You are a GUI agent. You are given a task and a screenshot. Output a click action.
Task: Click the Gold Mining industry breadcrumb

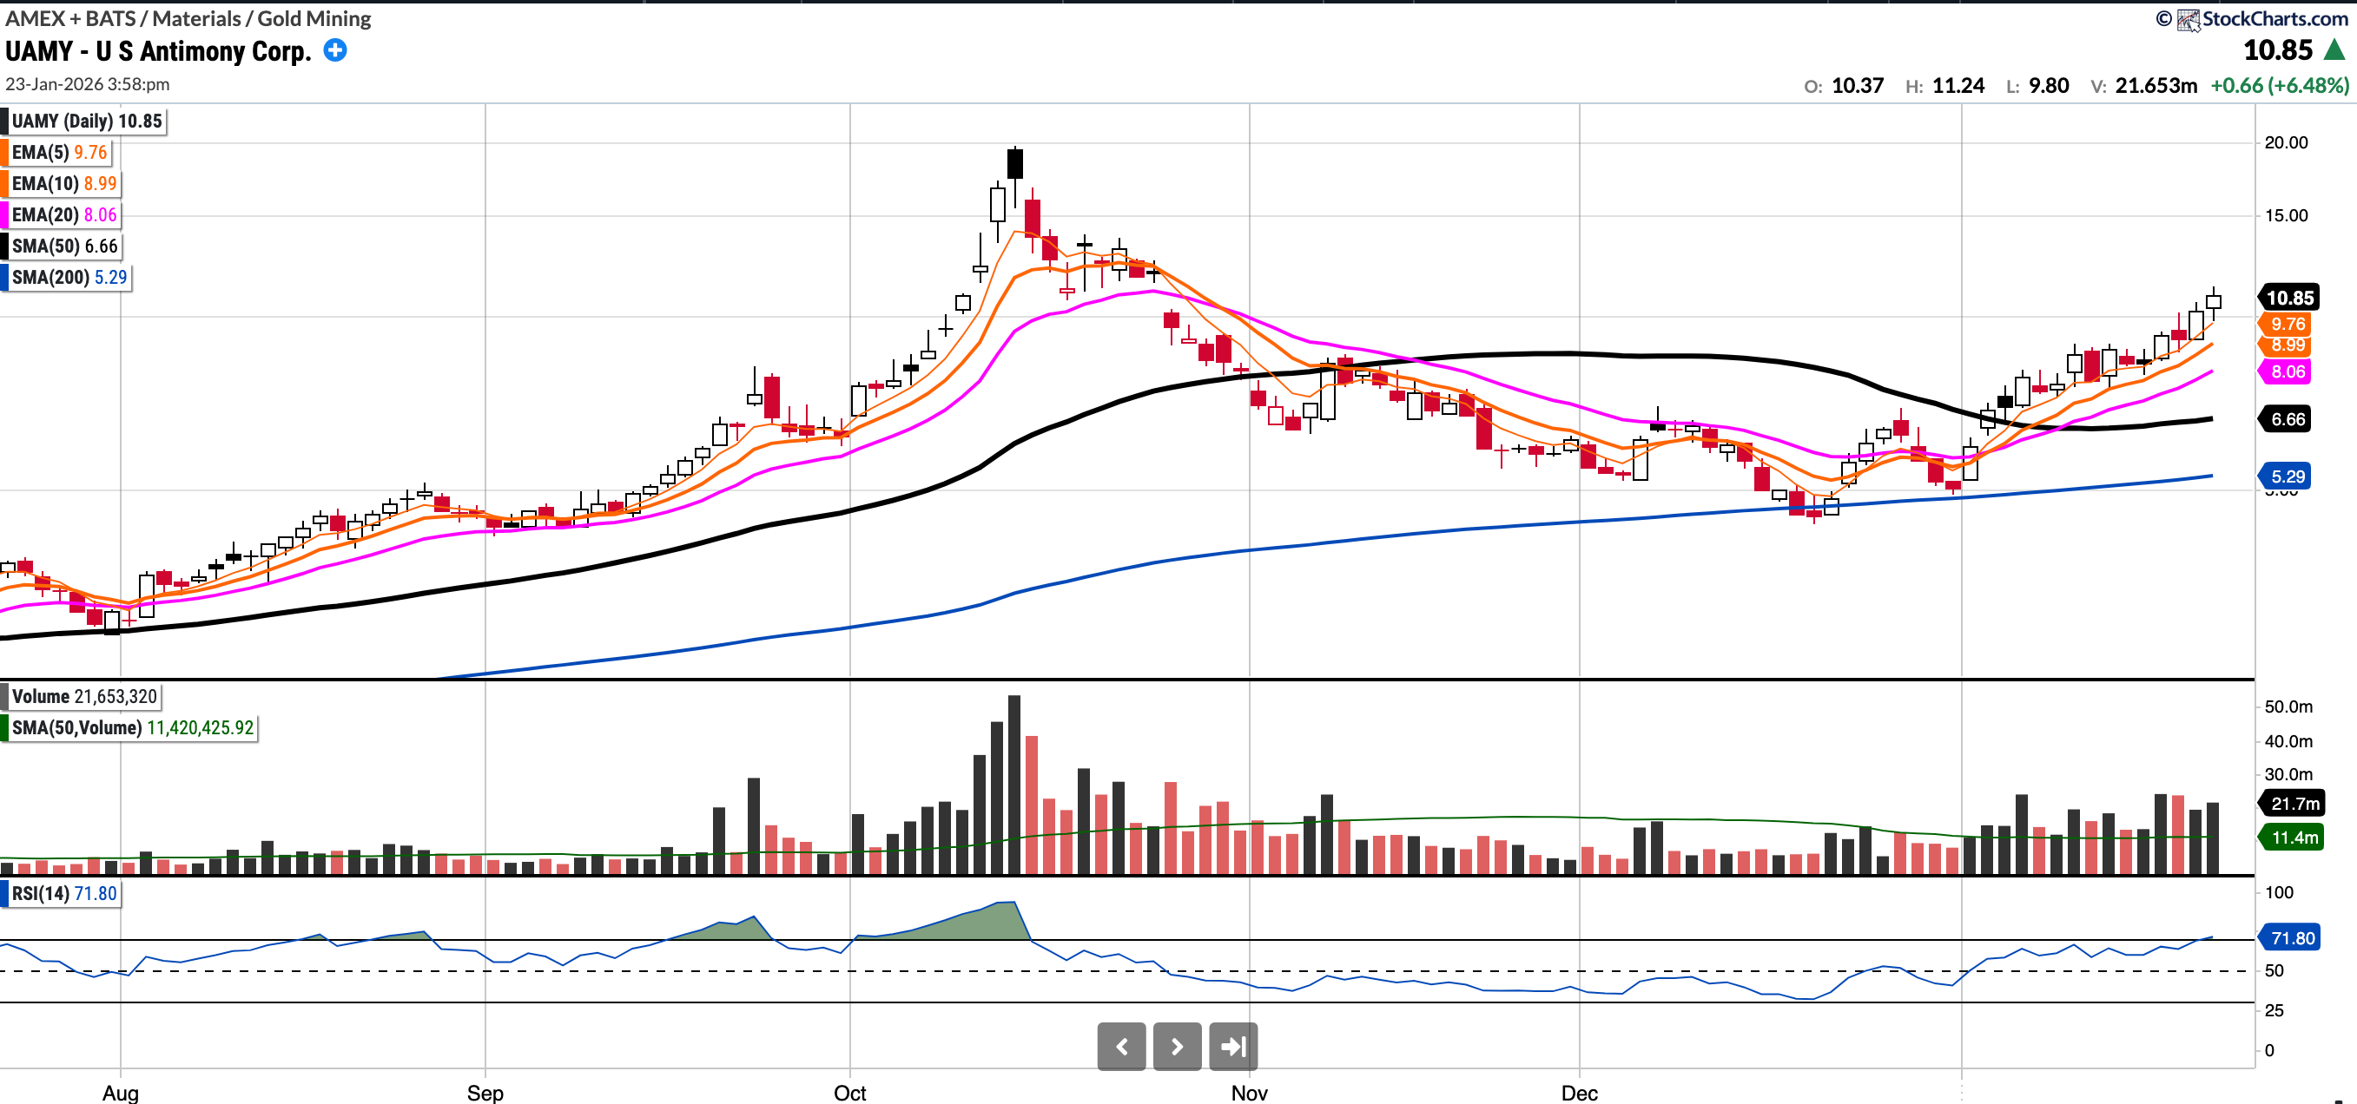point(314,18)
